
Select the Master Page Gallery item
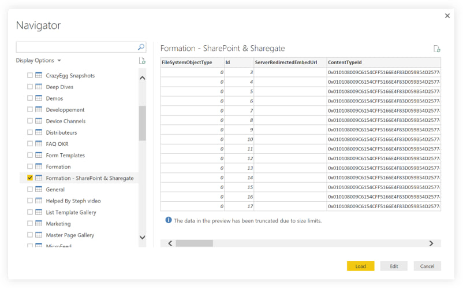point(70,235)
